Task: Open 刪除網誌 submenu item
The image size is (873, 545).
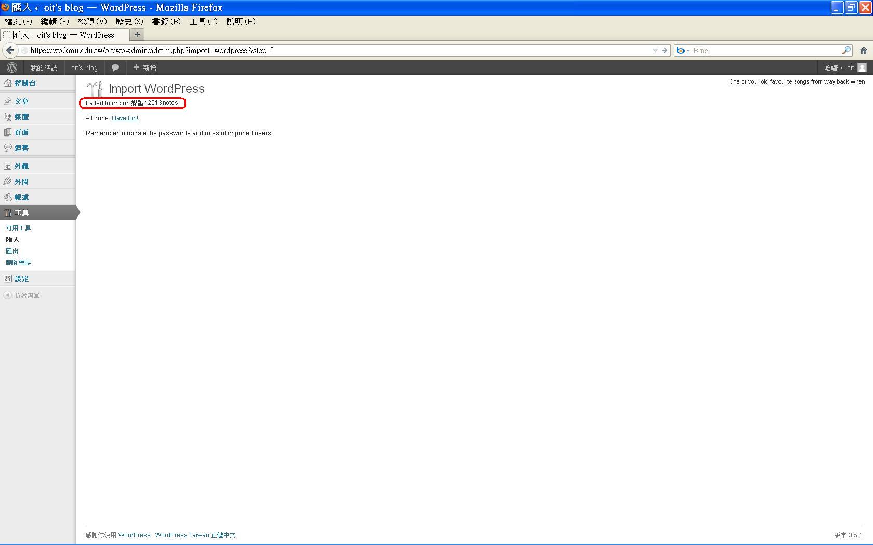Action: point(18,263)
